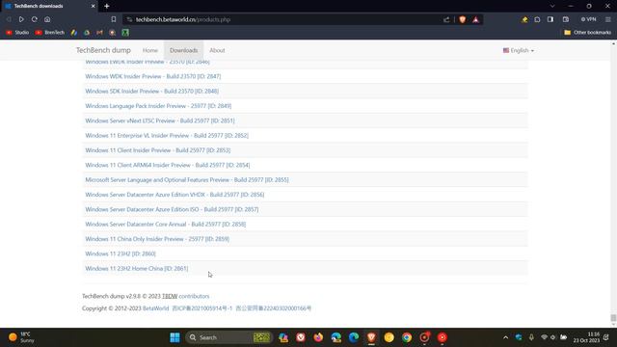Open the Brave Wallet icon
The image size is (617, 347).
(x=566, y=19)
